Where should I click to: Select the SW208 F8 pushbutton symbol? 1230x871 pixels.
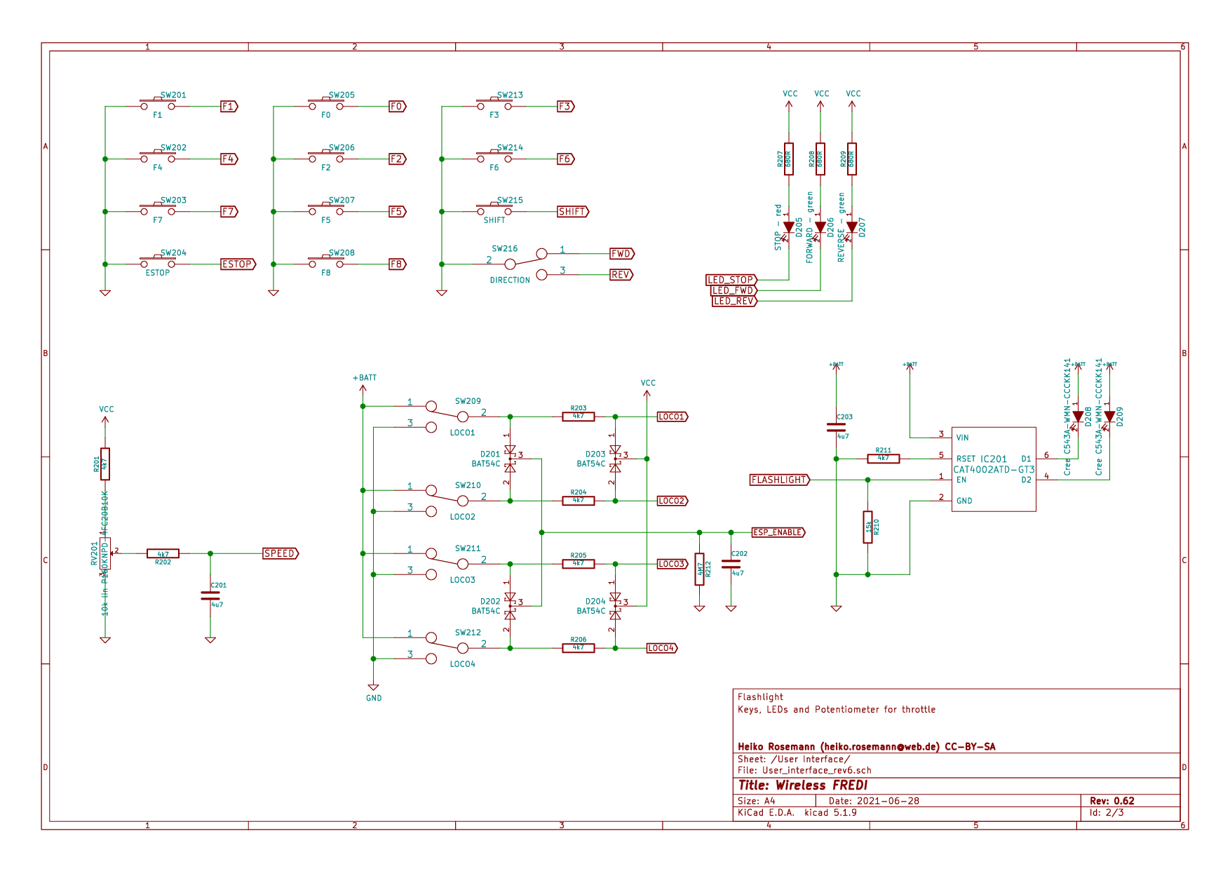tap(326, 262)
